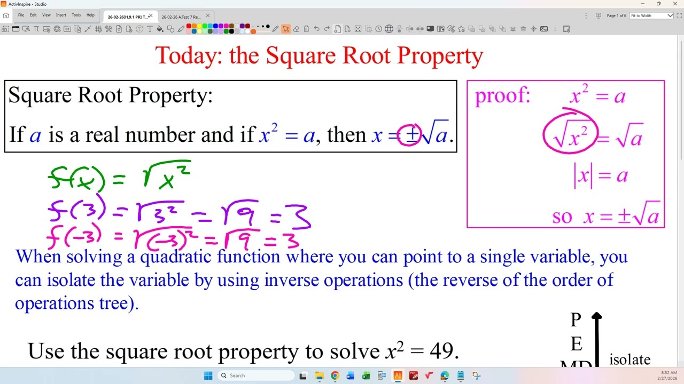Image resolution: width=684 pixels, height=384 pixels.
Task: Click the star favorites icon
Action: pos(461,29)
